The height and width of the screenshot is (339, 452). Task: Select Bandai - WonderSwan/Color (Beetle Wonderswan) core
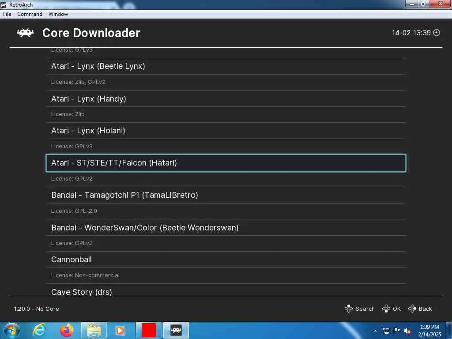[226, 227]
